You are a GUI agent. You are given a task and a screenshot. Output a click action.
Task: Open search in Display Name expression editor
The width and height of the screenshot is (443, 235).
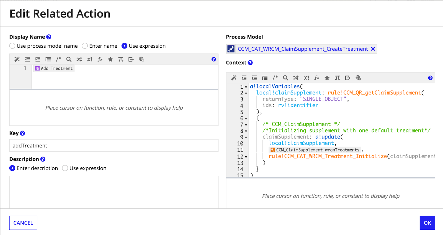(x=69, y=59)
